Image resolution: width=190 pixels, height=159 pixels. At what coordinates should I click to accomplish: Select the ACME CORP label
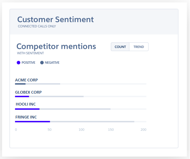[26, 80]
